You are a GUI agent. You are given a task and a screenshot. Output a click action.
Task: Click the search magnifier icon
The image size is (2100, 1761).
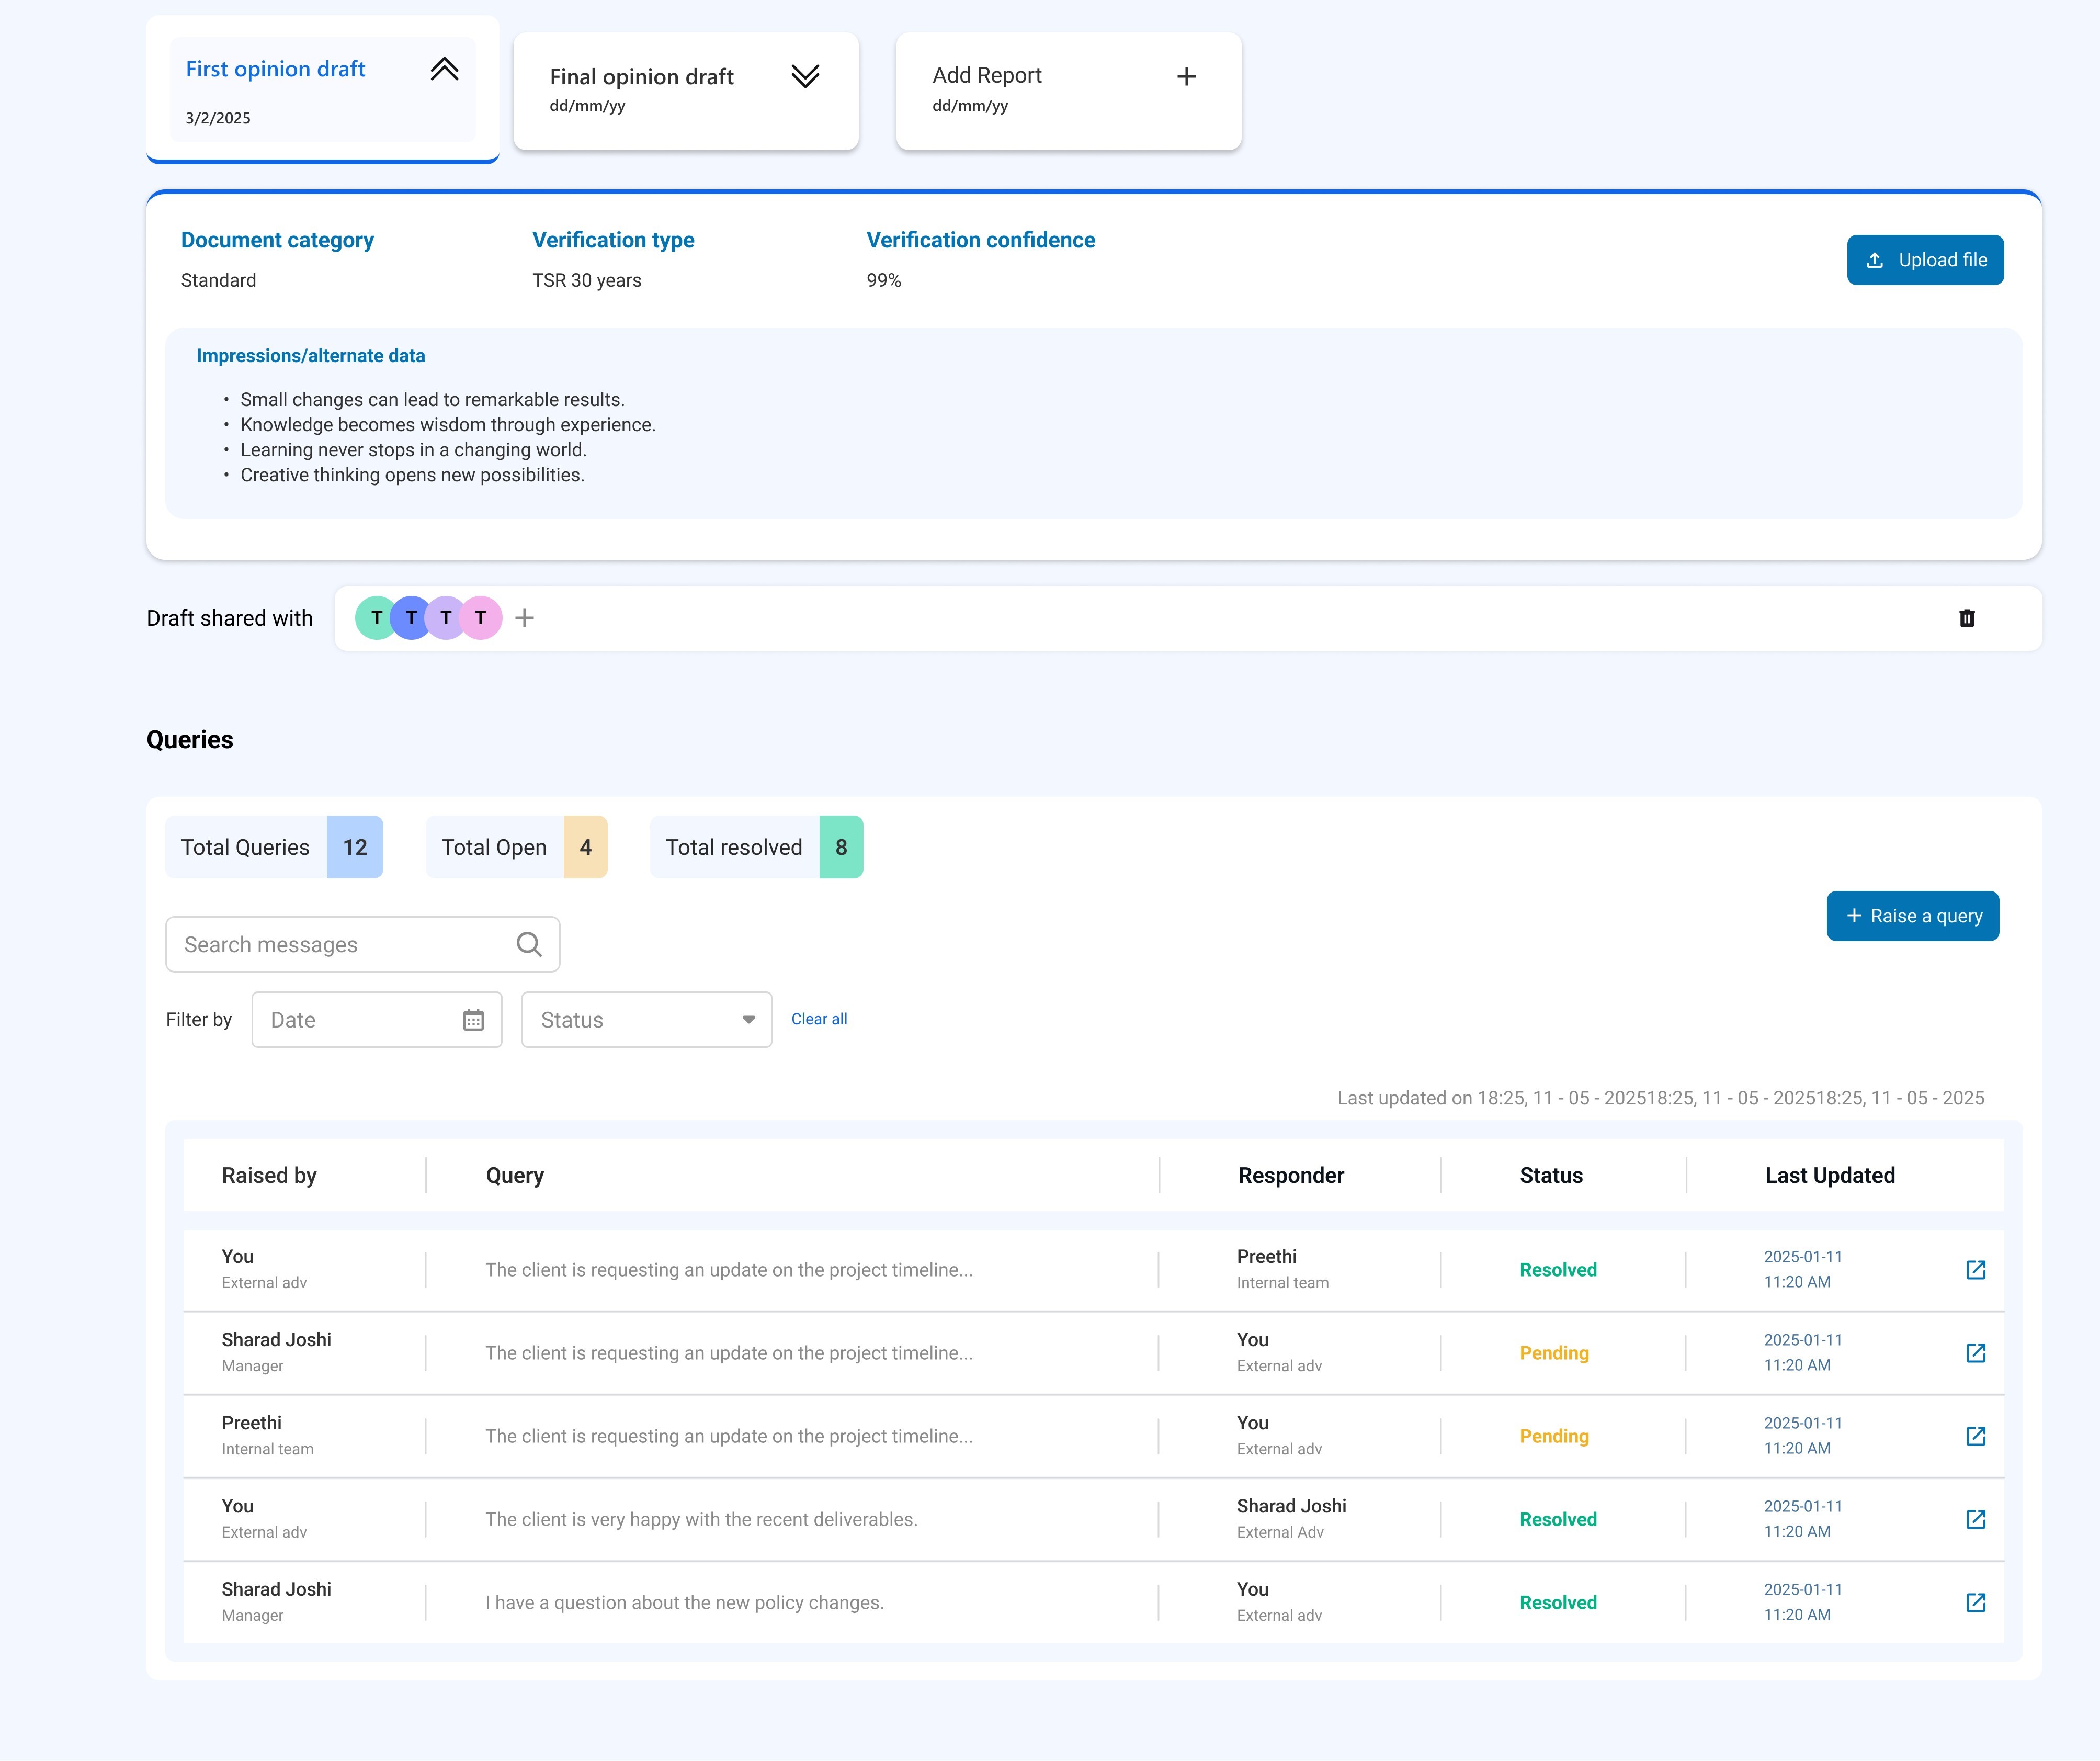tap(529, 944)
